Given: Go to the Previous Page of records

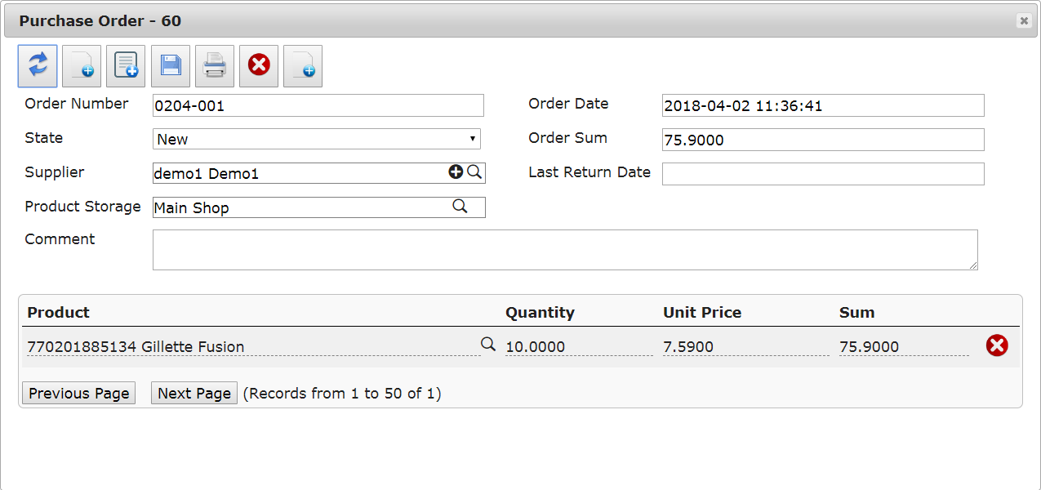Looking at the screenshot, I should coord(78,393).
